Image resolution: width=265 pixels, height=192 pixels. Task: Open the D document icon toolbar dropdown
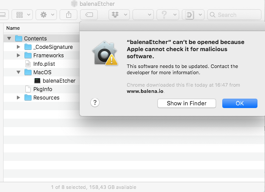[x=193, y=15]
